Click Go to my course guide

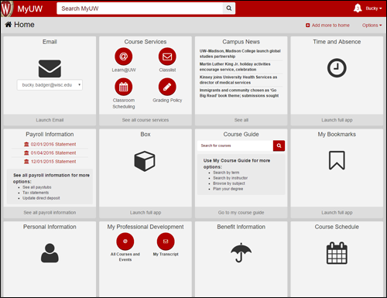click(241, 213)
